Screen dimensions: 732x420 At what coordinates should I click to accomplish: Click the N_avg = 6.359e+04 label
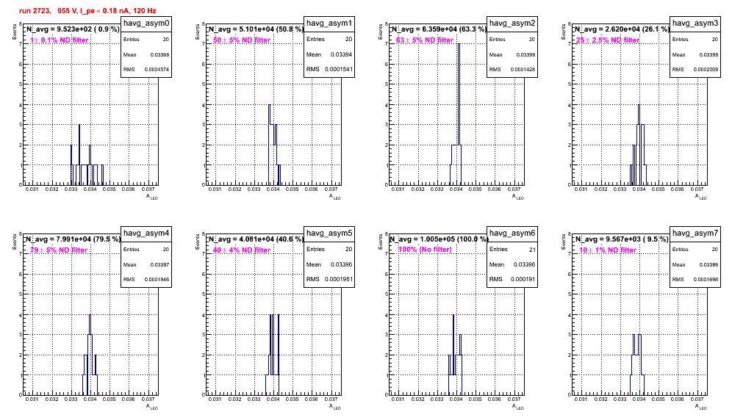coord(439,29)
